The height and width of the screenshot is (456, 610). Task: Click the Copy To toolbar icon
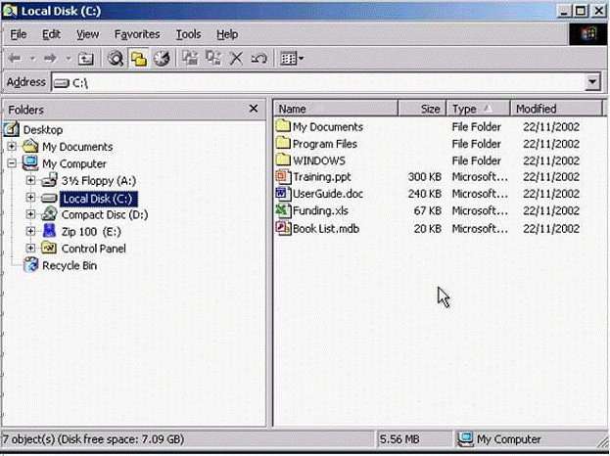213,59
